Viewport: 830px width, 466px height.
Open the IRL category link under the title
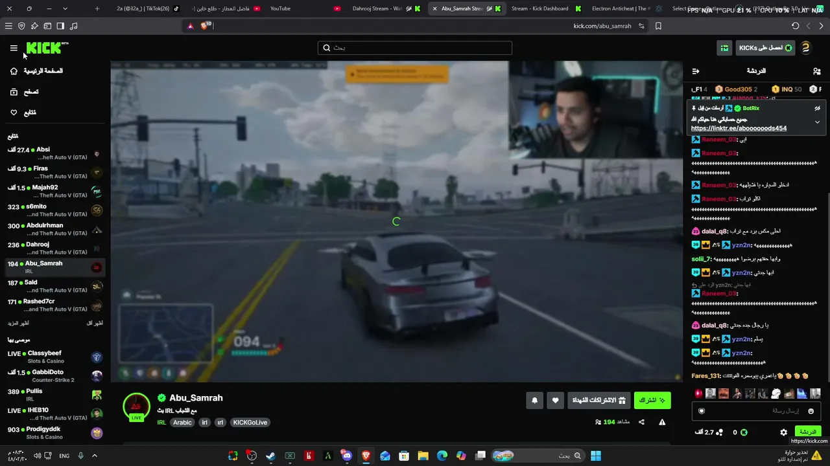coord(161,423)
